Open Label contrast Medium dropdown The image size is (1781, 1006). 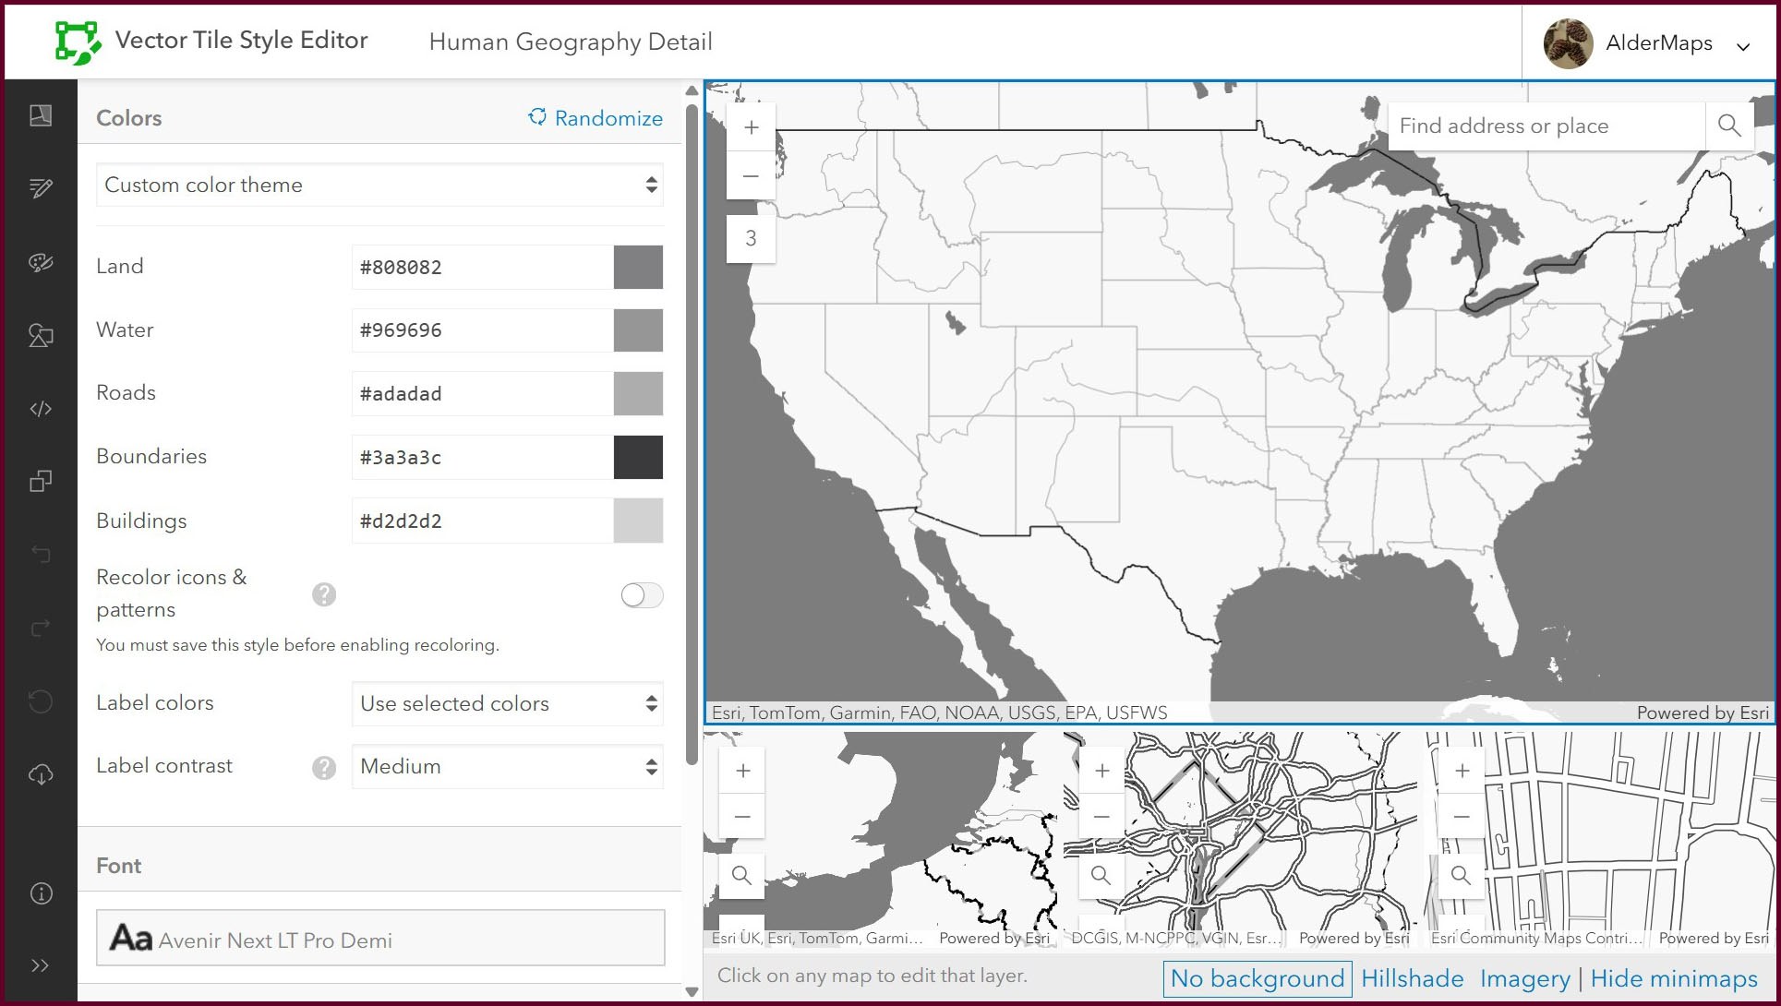[x=508, y=766]
